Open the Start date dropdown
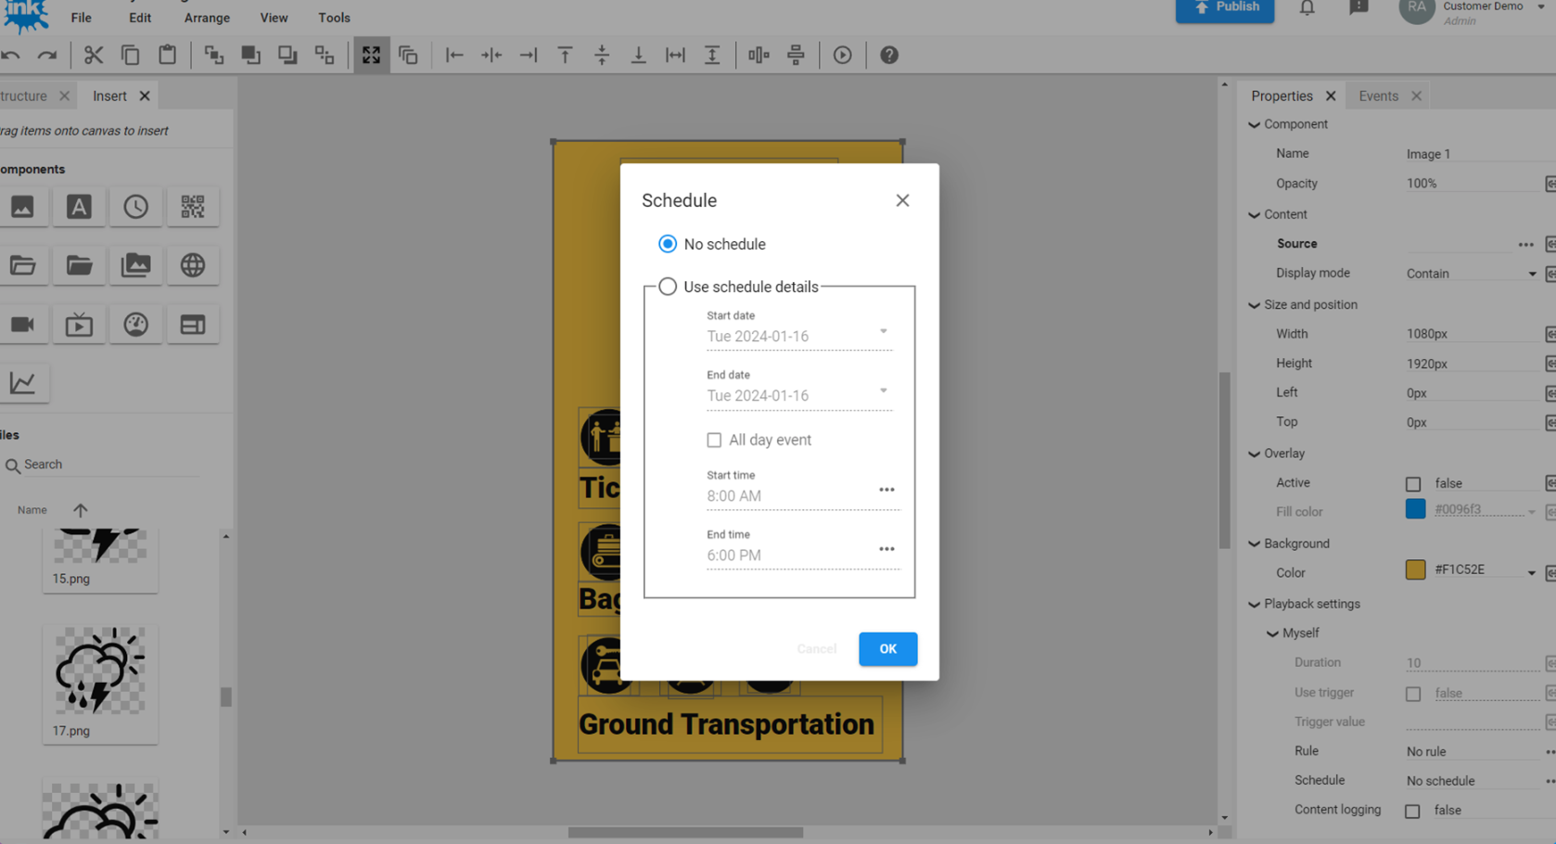This screenshot has height=844, width=1556. click(883, 332)
